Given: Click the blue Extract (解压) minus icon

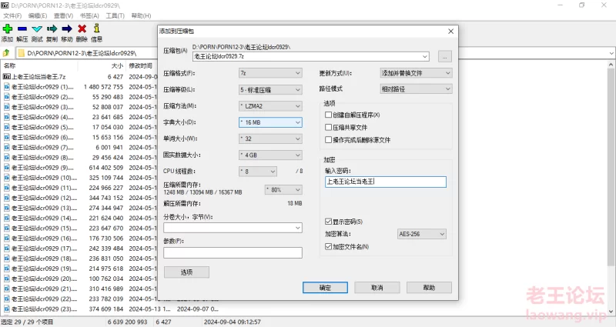Looking at the screenshot, I should (x=22, y=28).
